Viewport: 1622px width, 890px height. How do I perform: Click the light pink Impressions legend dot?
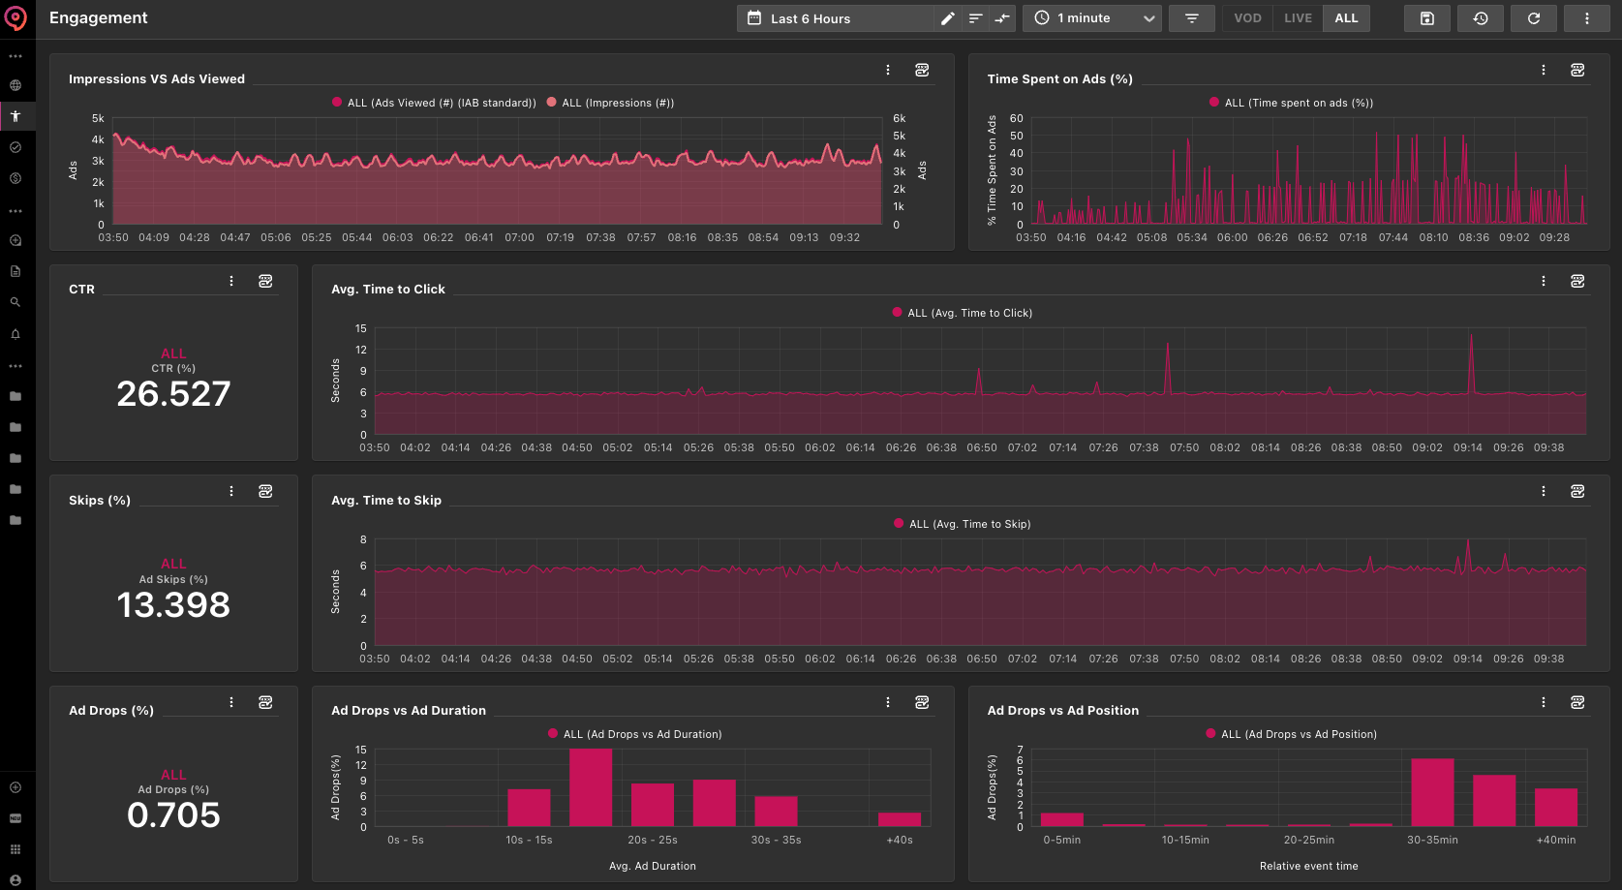(552, 102)
